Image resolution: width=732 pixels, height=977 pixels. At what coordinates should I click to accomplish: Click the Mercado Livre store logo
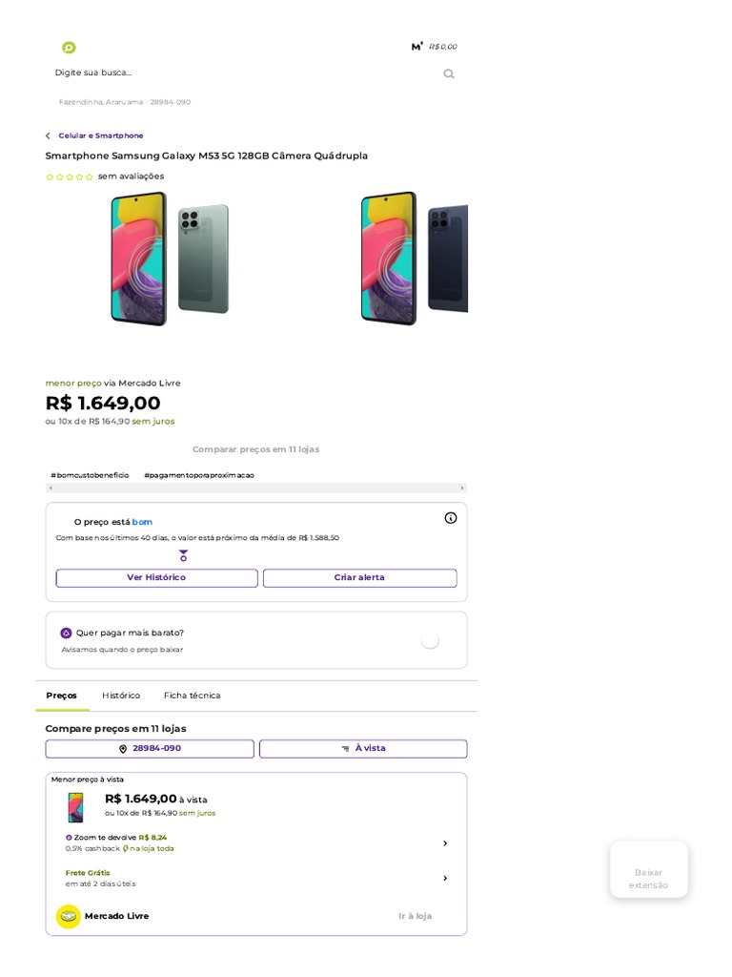click(x=68, y=916)
